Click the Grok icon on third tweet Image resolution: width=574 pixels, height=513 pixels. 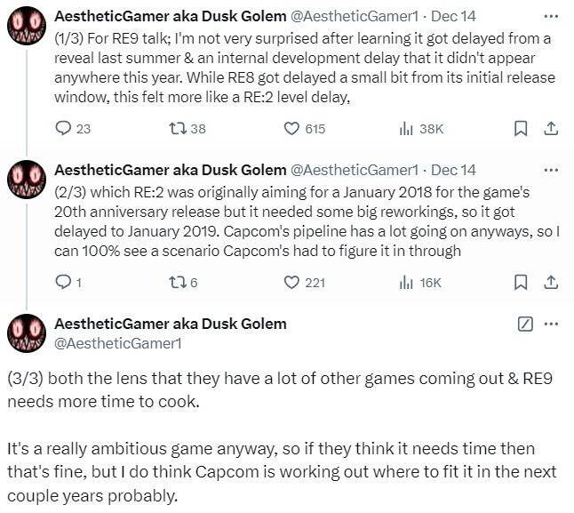pyautogui.click(x=524, y=324)
